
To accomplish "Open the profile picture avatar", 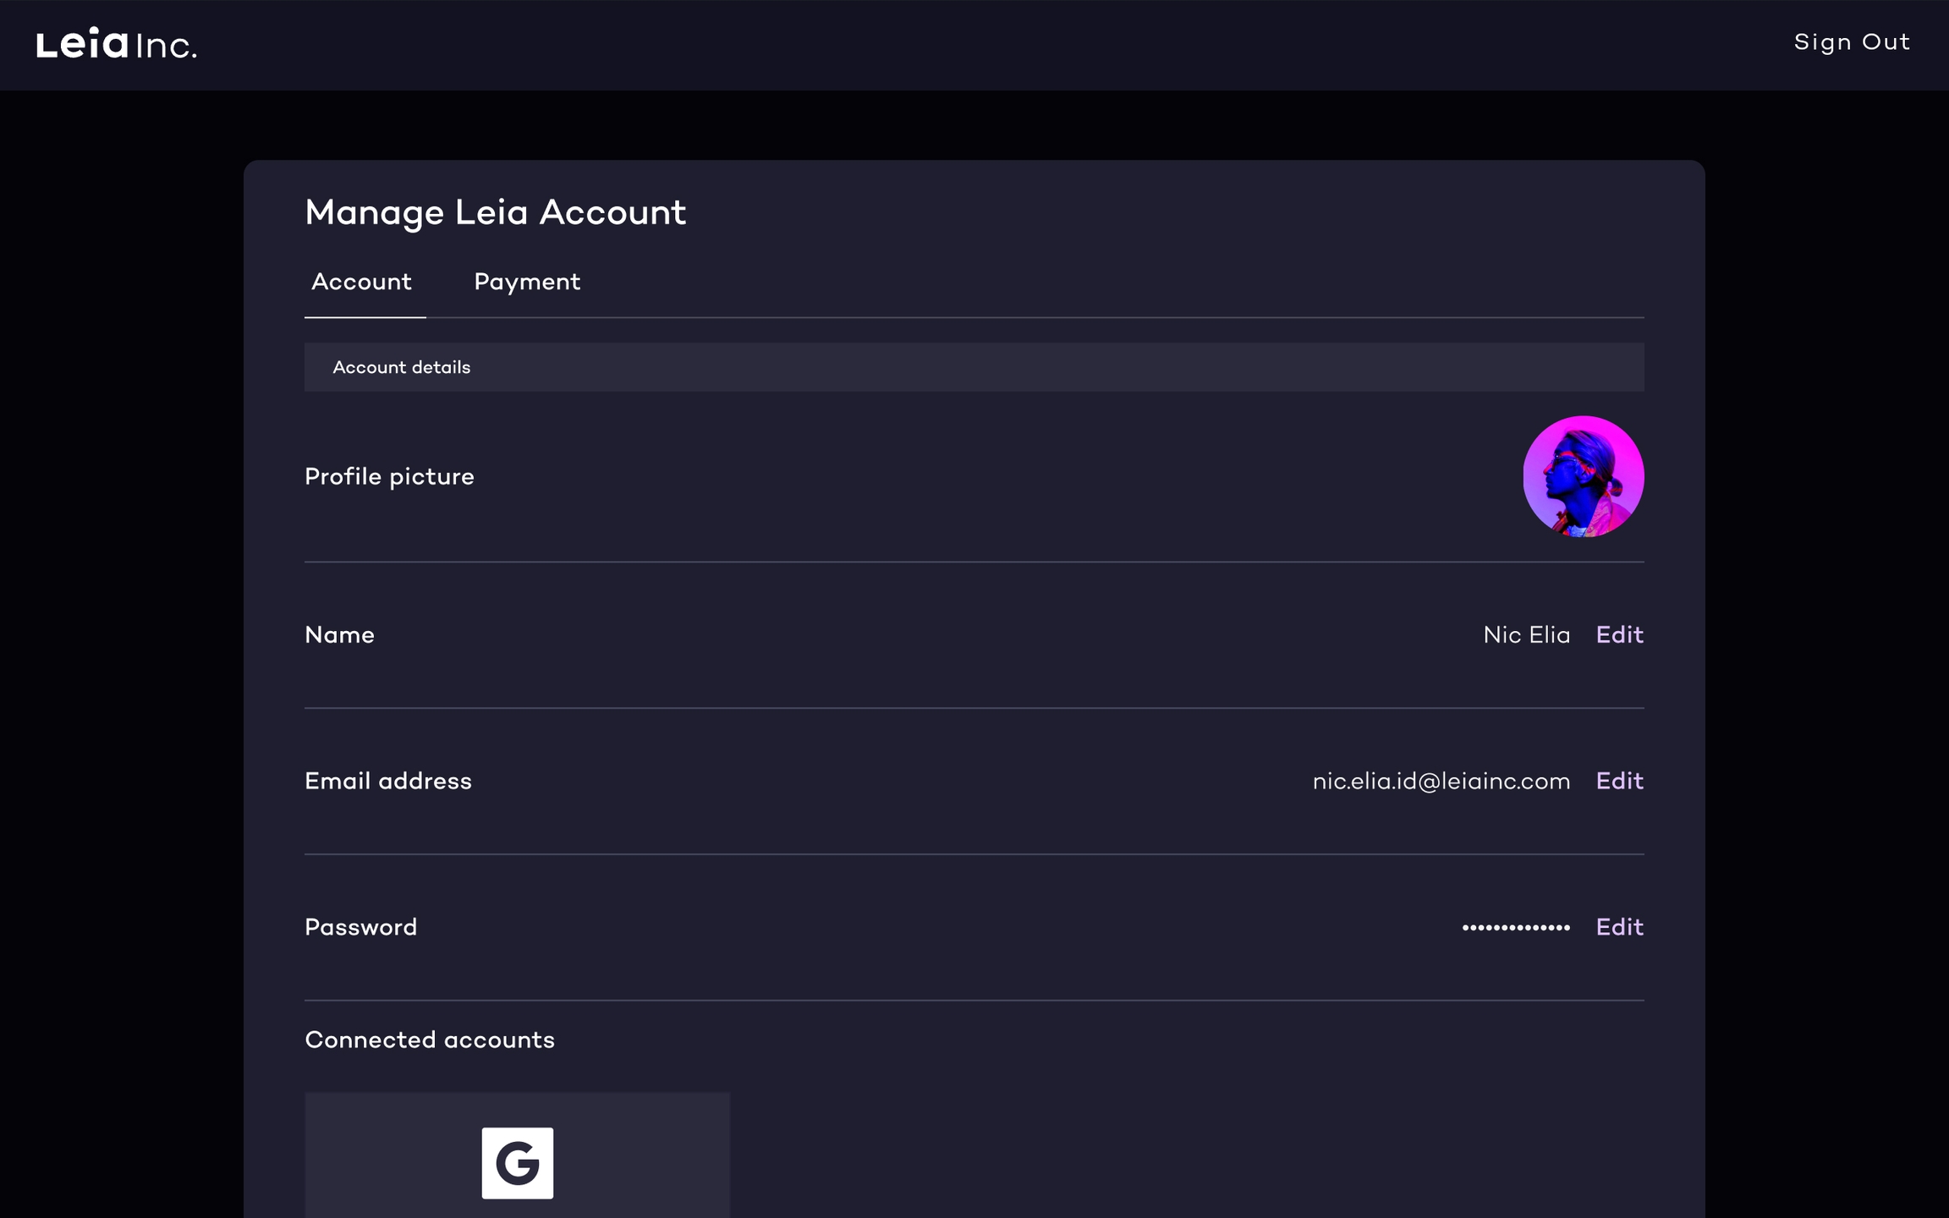I will 1583,476.
